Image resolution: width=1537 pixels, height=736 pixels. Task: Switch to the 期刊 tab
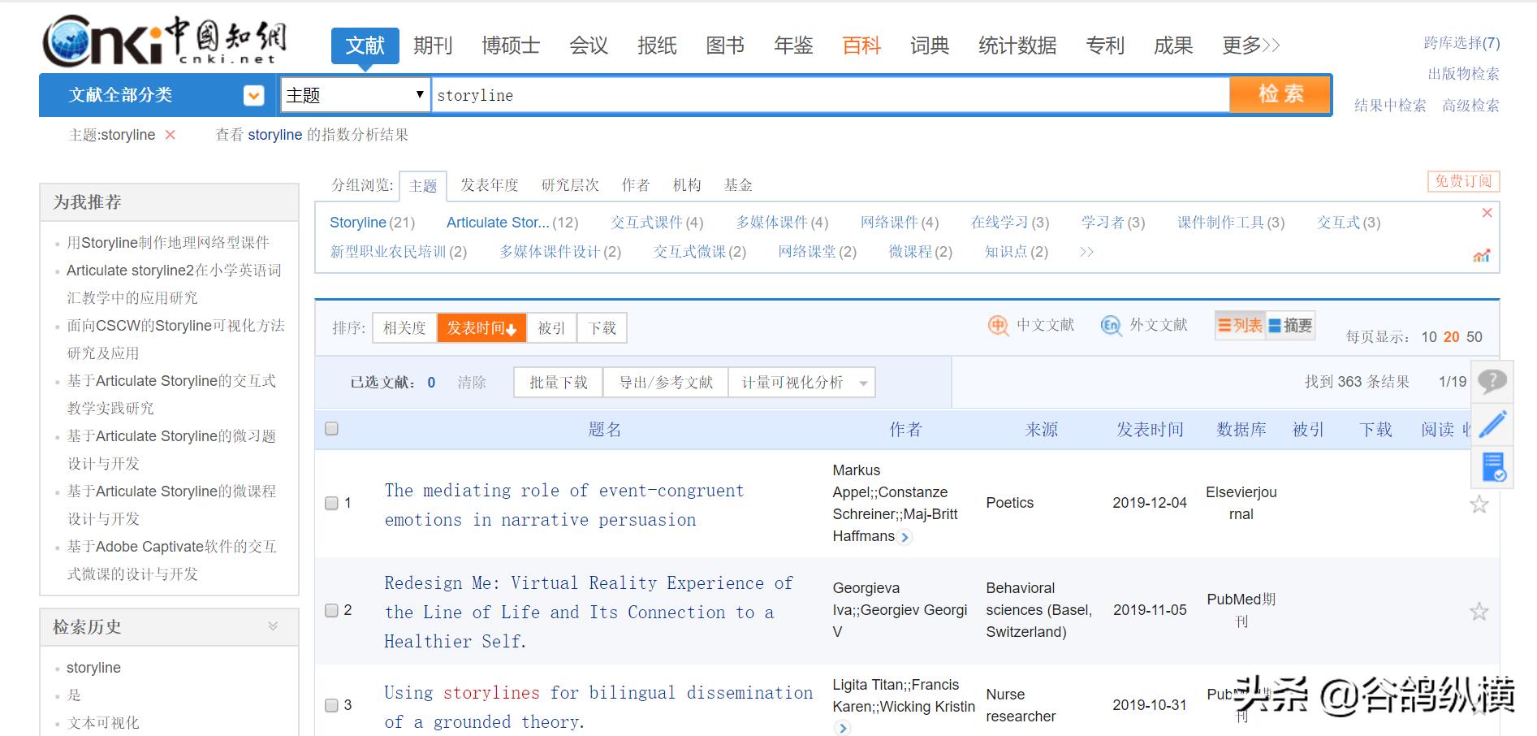(x=432, y=45)
